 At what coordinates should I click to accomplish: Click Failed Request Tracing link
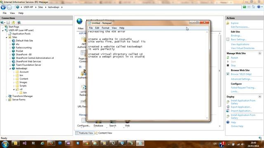pyautogui.click(x=243, y=88)
